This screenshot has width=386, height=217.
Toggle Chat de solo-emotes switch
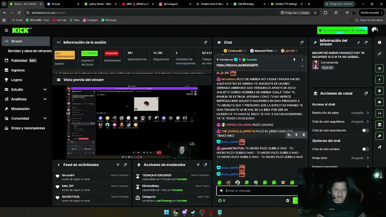(x=365, y=149)
